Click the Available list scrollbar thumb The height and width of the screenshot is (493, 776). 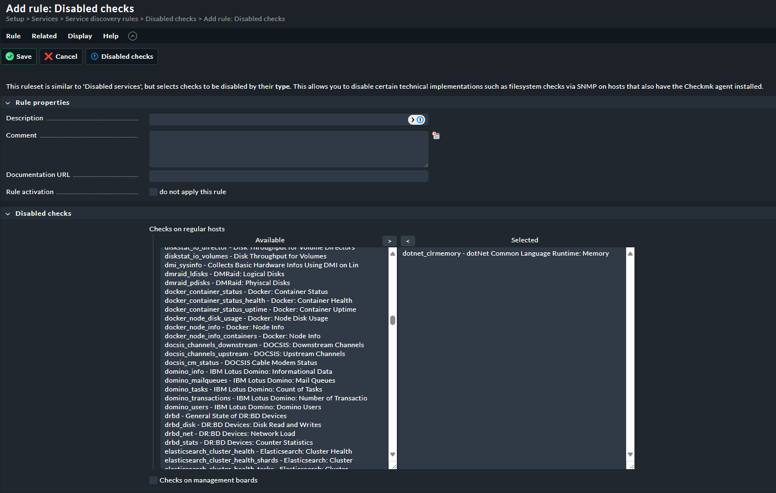coord(392,320)
